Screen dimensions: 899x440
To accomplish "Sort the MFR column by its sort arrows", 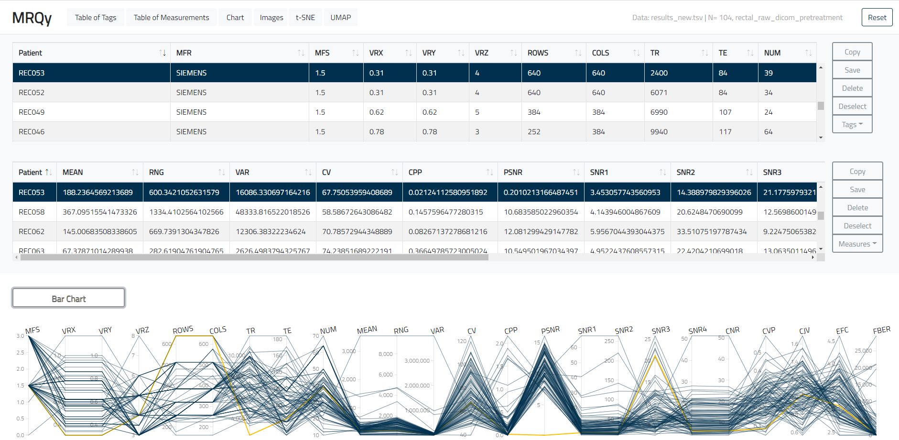I will pos(300,53).
